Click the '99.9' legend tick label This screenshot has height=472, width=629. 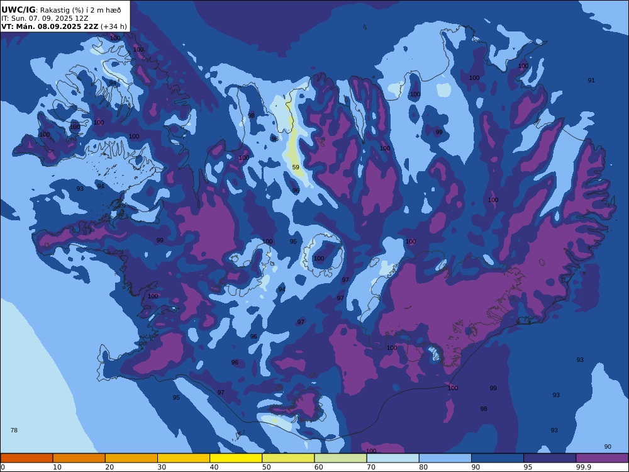[x=582, y=467]
